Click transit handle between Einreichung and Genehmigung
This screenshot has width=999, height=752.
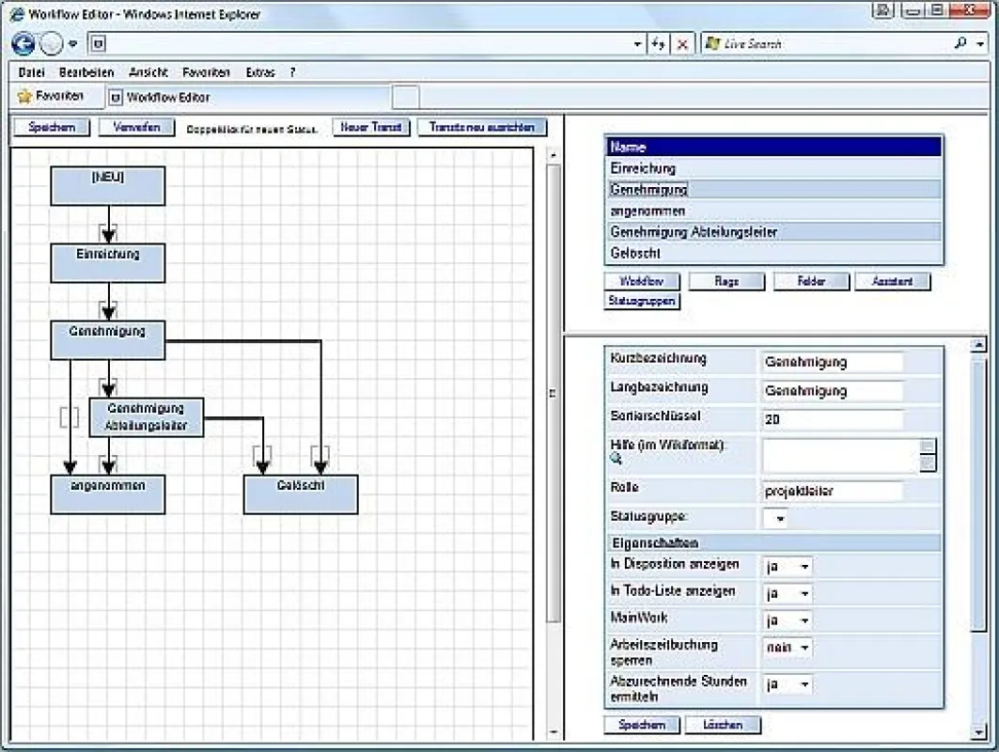(x=108, y=308)
